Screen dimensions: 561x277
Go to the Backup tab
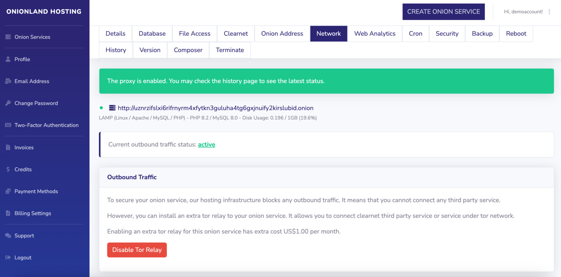pyautogui.click(x=482, y=33)
